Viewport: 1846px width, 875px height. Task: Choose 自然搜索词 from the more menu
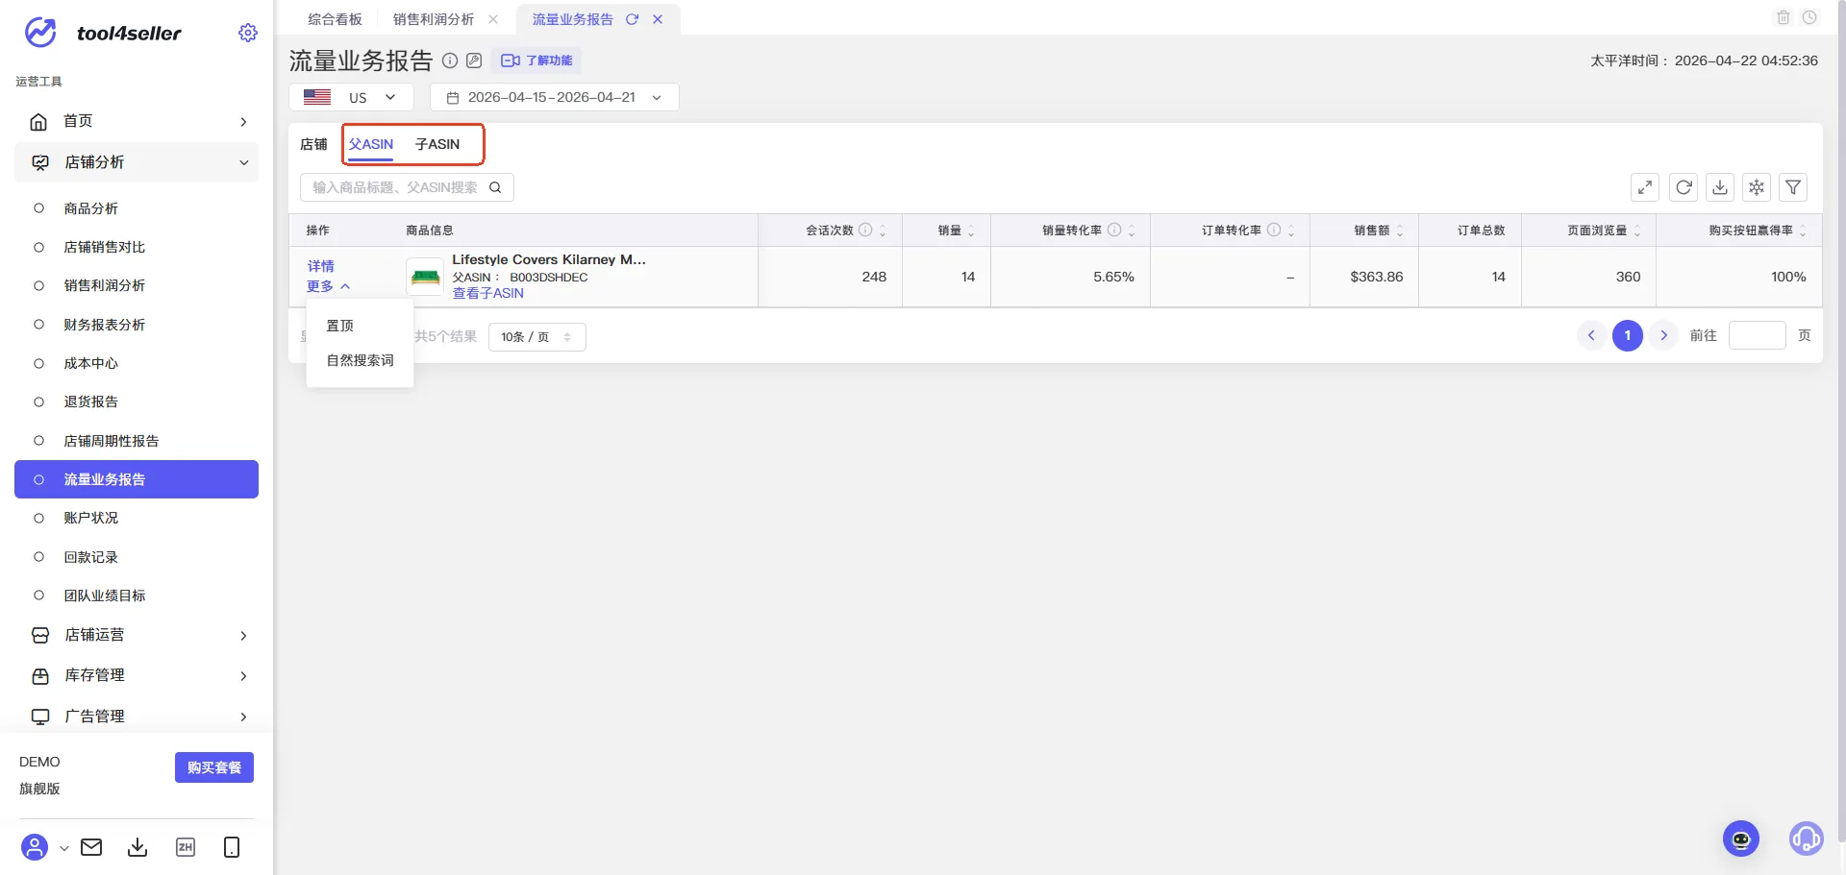click(361, 360)
